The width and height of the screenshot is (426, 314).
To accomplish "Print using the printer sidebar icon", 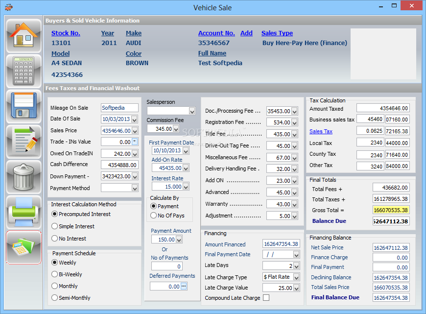I will pyautogui.click(x=24, y=212).
